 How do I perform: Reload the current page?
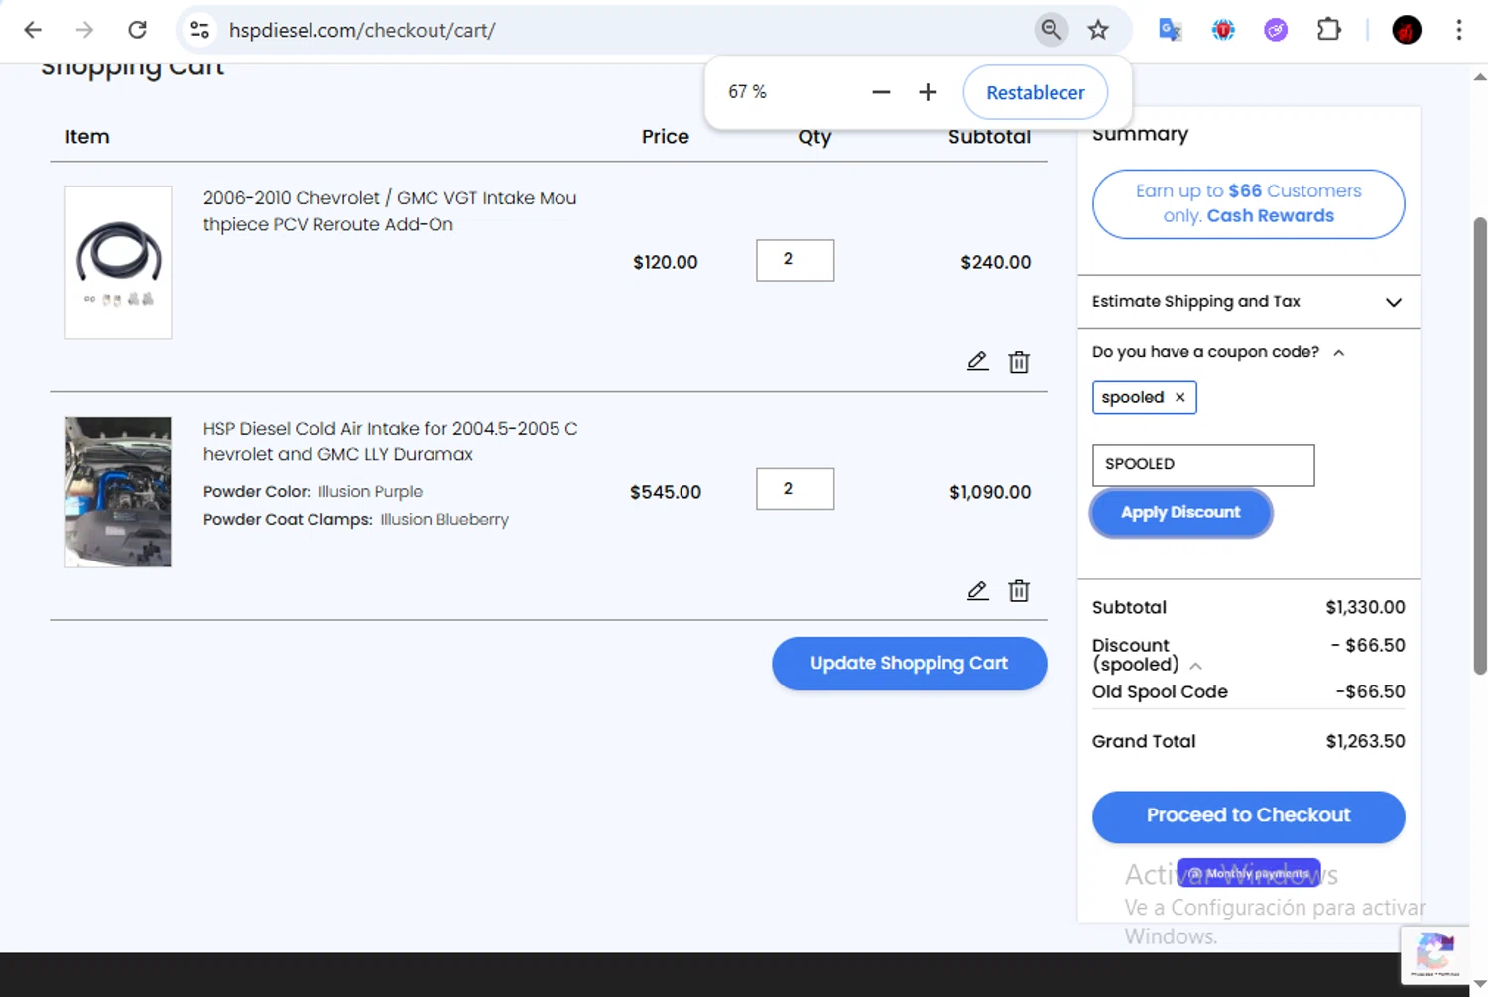tap(137, 30)
